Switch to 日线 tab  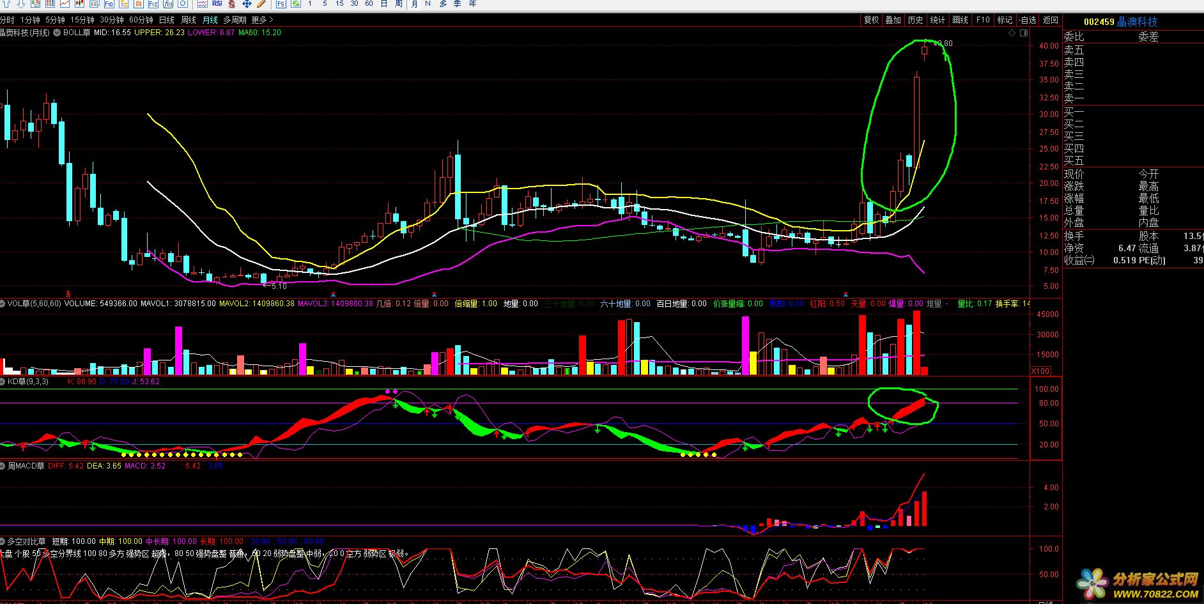(x=166, y=20)
